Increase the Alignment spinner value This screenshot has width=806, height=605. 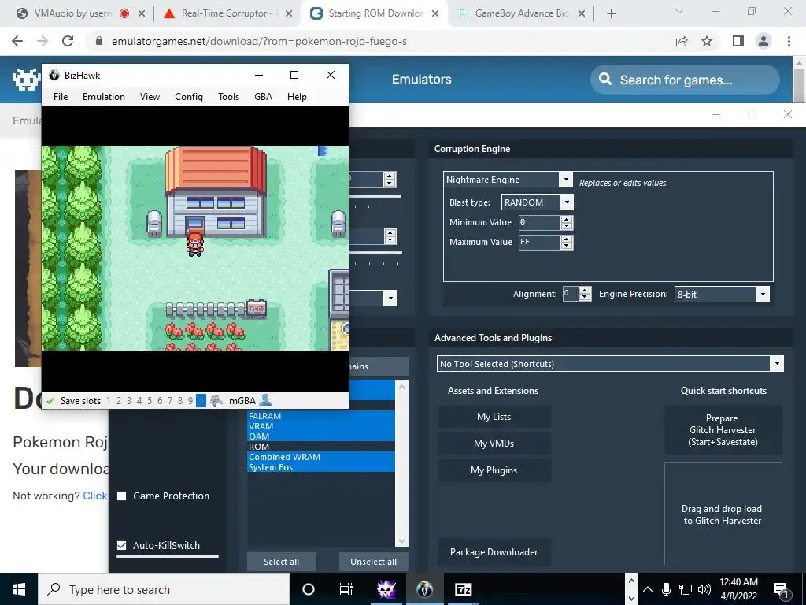(585, 290)
